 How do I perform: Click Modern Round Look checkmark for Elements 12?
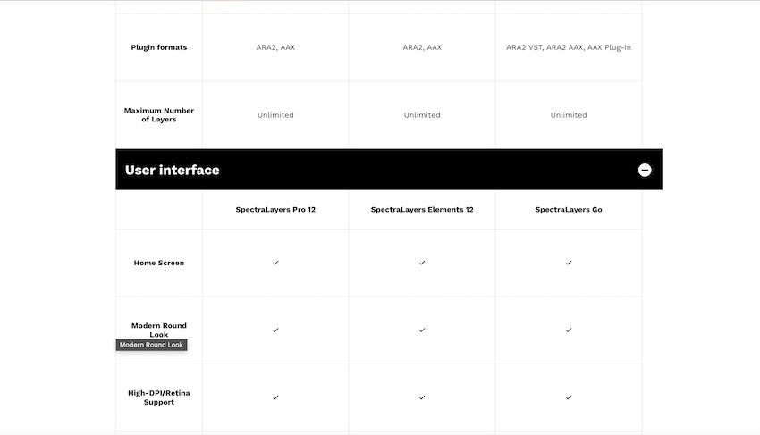[x=422, y=330]
